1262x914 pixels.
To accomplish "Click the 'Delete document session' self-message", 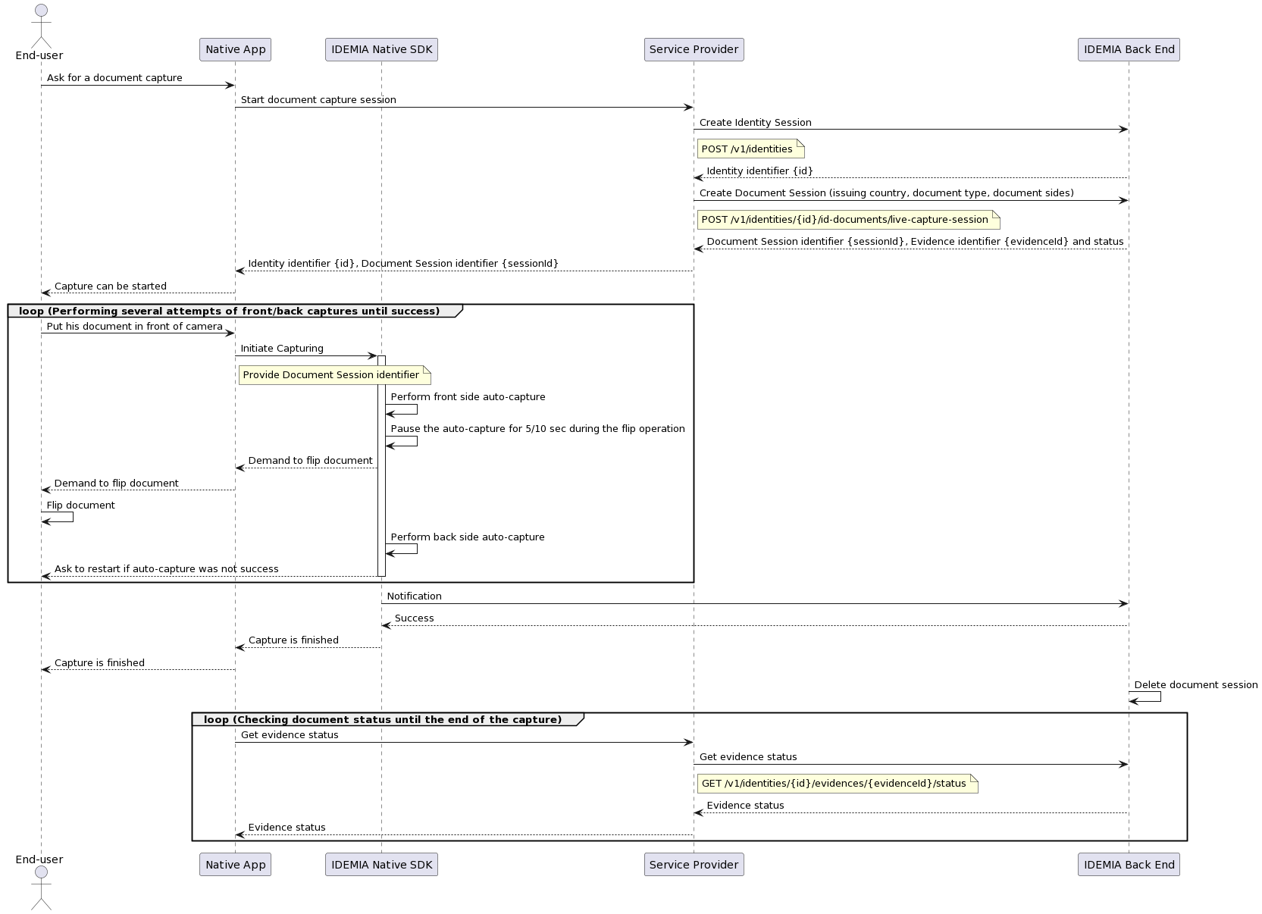I will [x=1195, y=685].
